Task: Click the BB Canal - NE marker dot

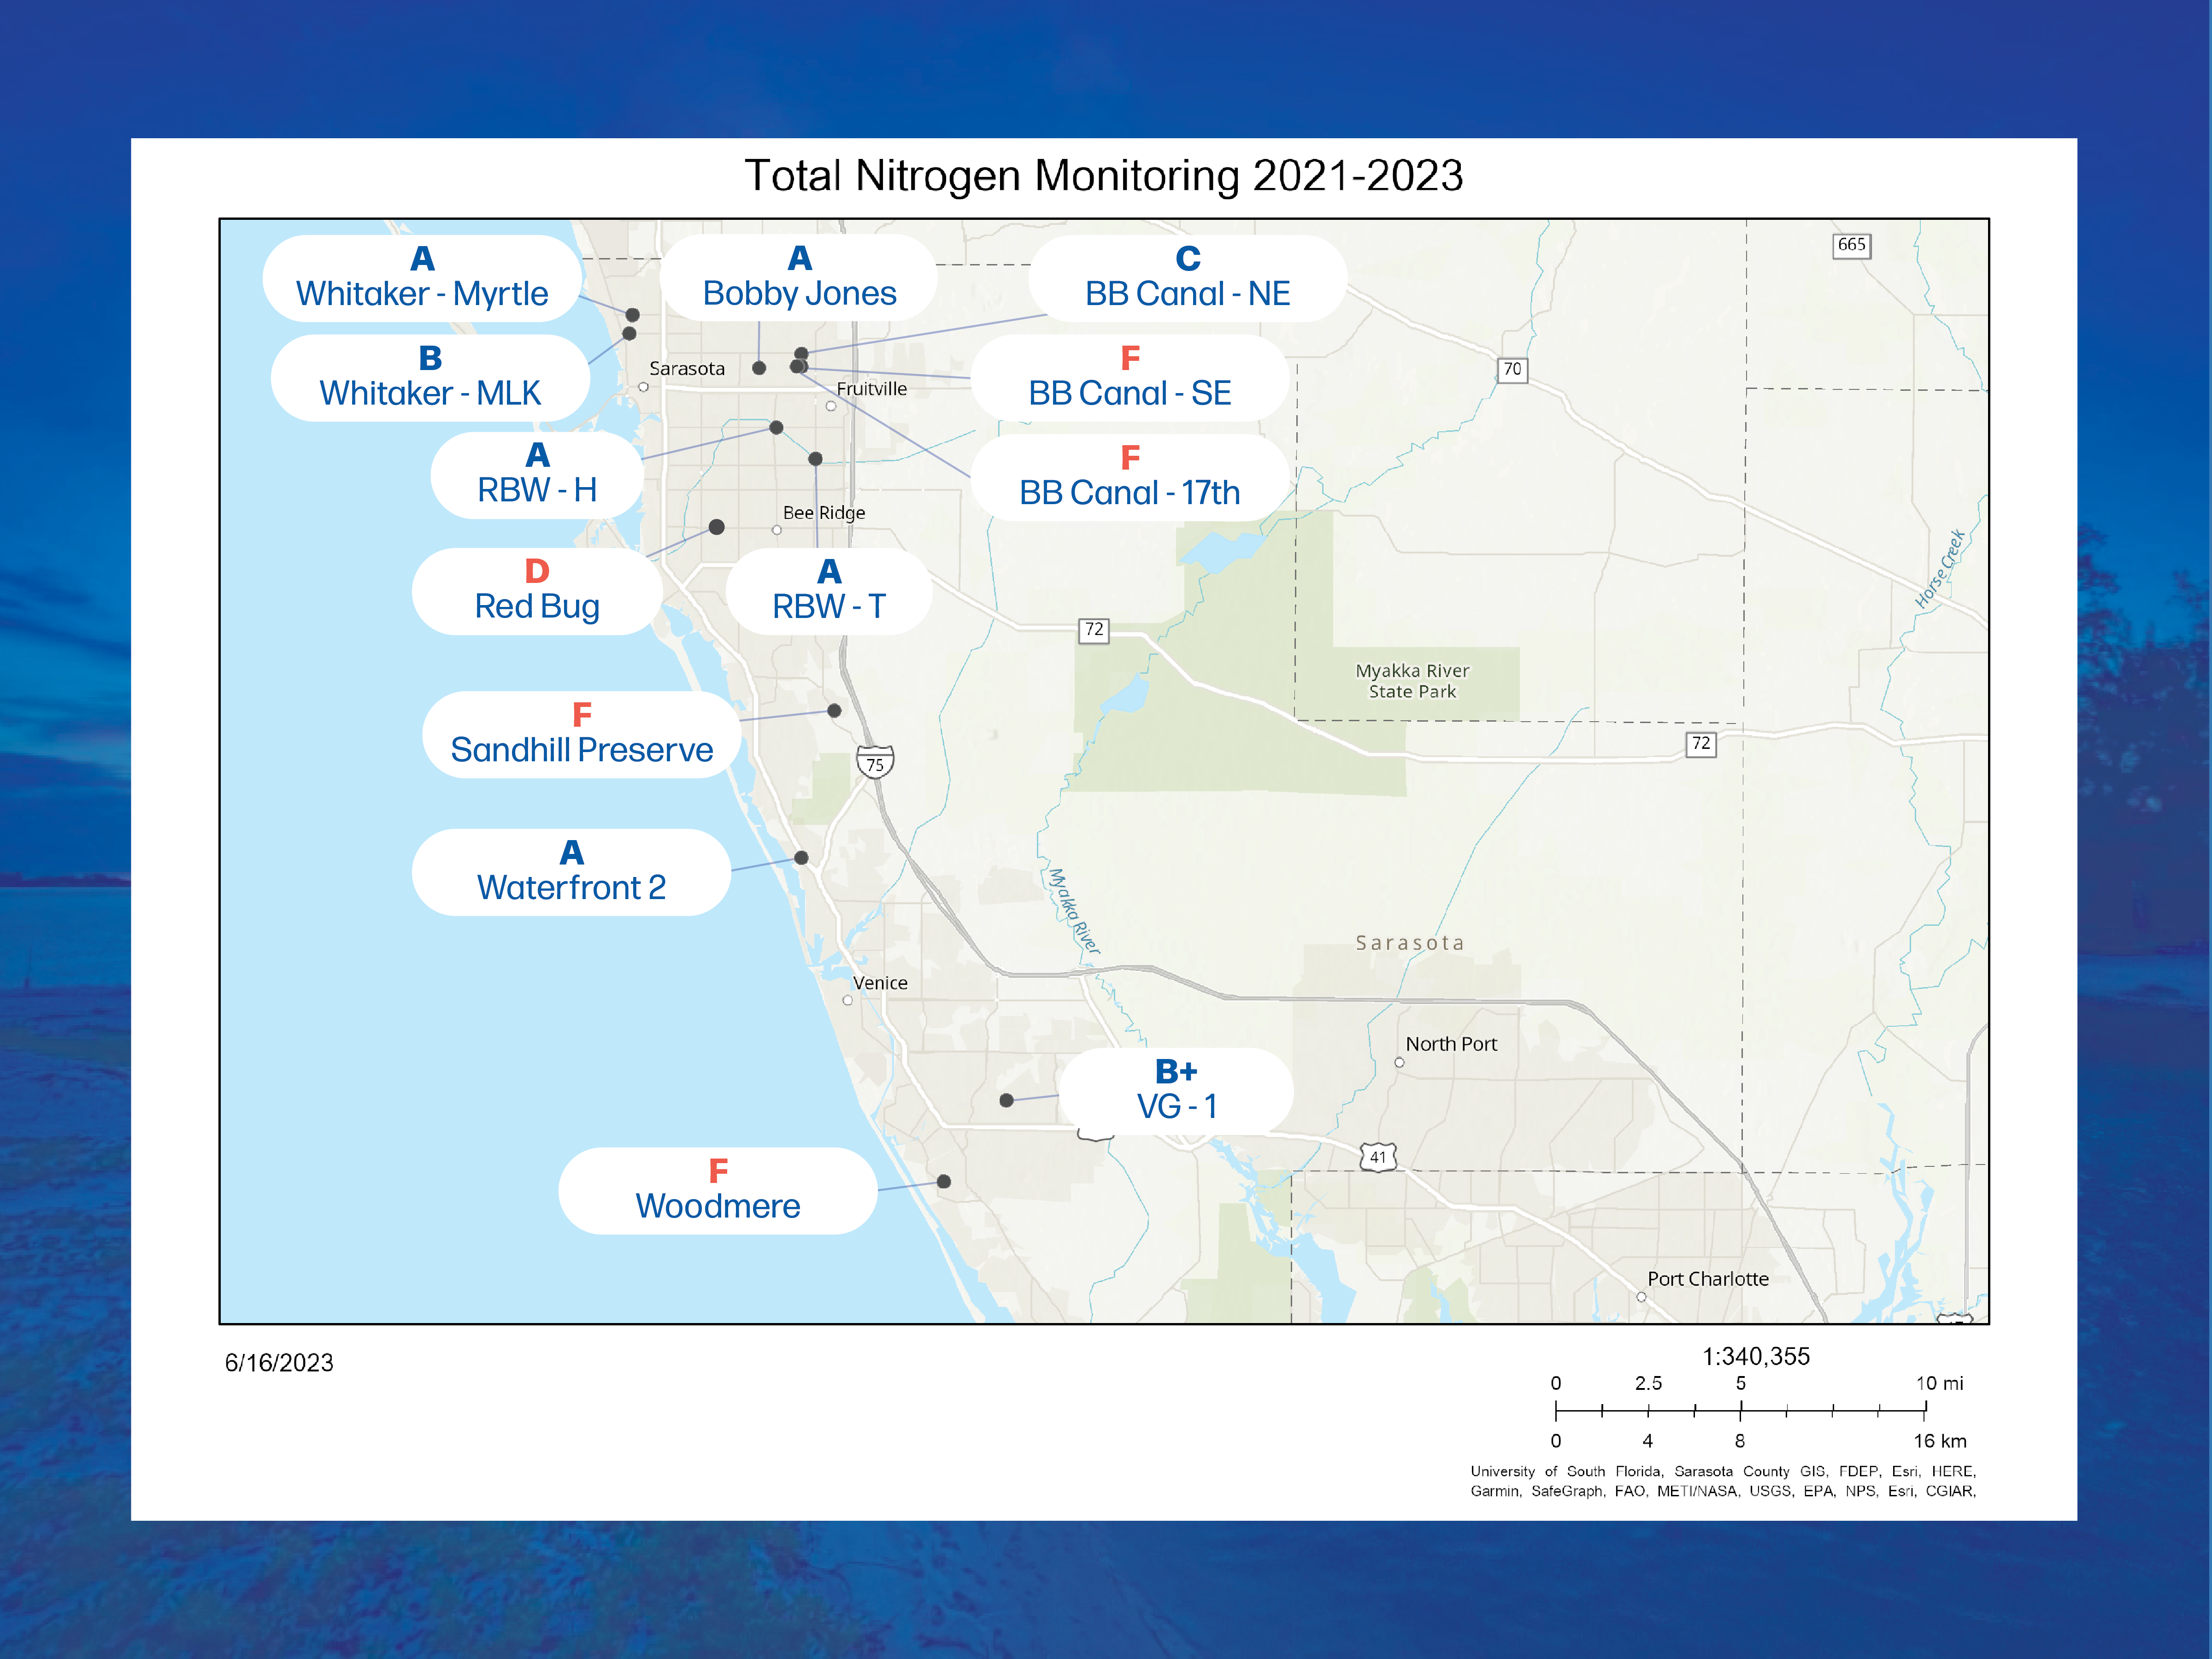Action: pyautogui.click(x=802, y=353)
